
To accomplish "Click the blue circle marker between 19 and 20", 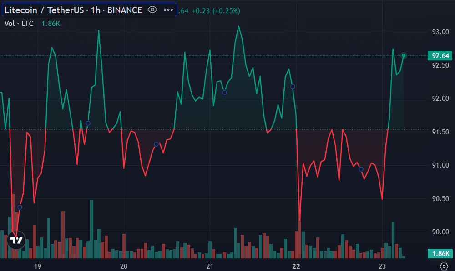I will tap(88, 123).
